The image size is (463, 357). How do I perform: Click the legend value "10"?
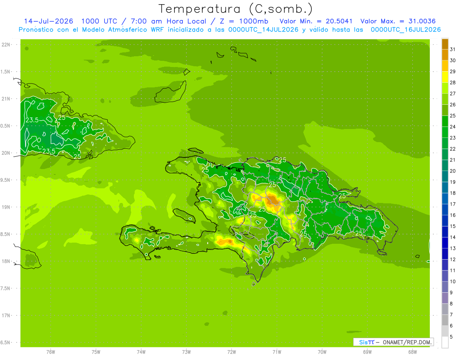point(453,282)
